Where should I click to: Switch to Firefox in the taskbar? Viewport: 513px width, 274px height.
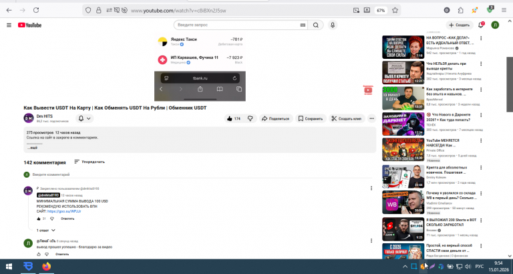(47, 267)
